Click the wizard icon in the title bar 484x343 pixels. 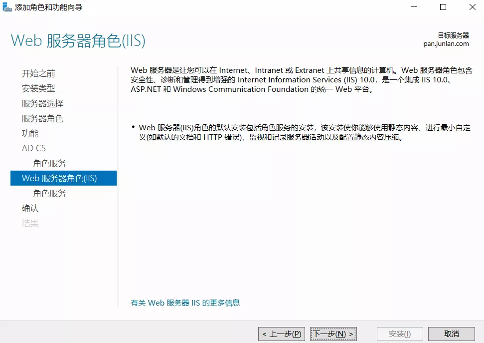7,7
